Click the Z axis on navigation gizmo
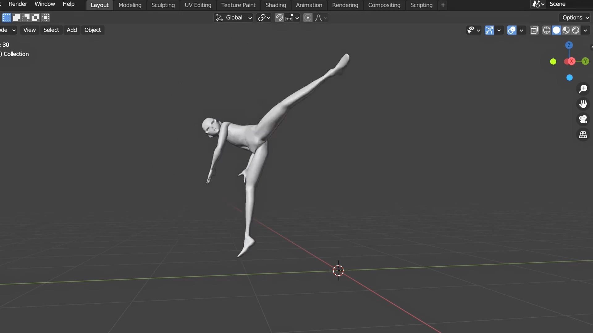 [x=569, y=45]
